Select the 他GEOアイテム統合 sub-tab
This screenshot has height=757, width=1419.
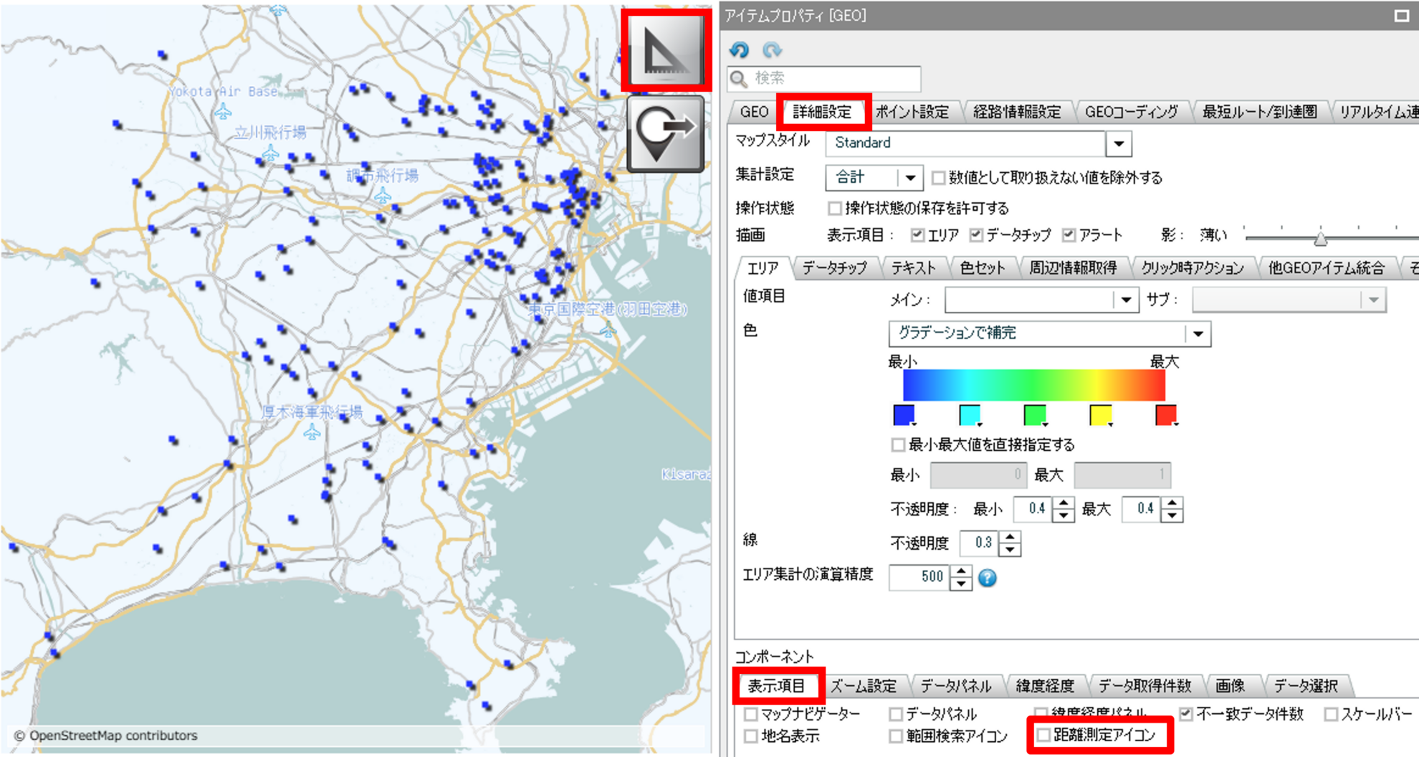(1327, 268)
